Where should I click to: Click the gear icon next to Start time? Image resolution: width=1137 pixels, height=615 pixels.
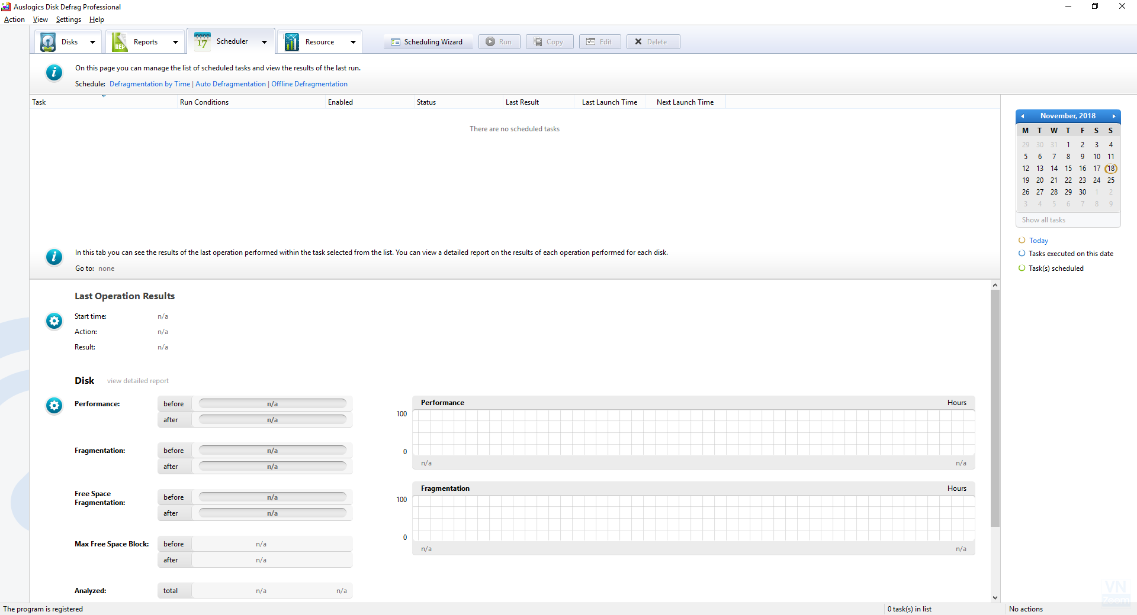click(54, 321)
